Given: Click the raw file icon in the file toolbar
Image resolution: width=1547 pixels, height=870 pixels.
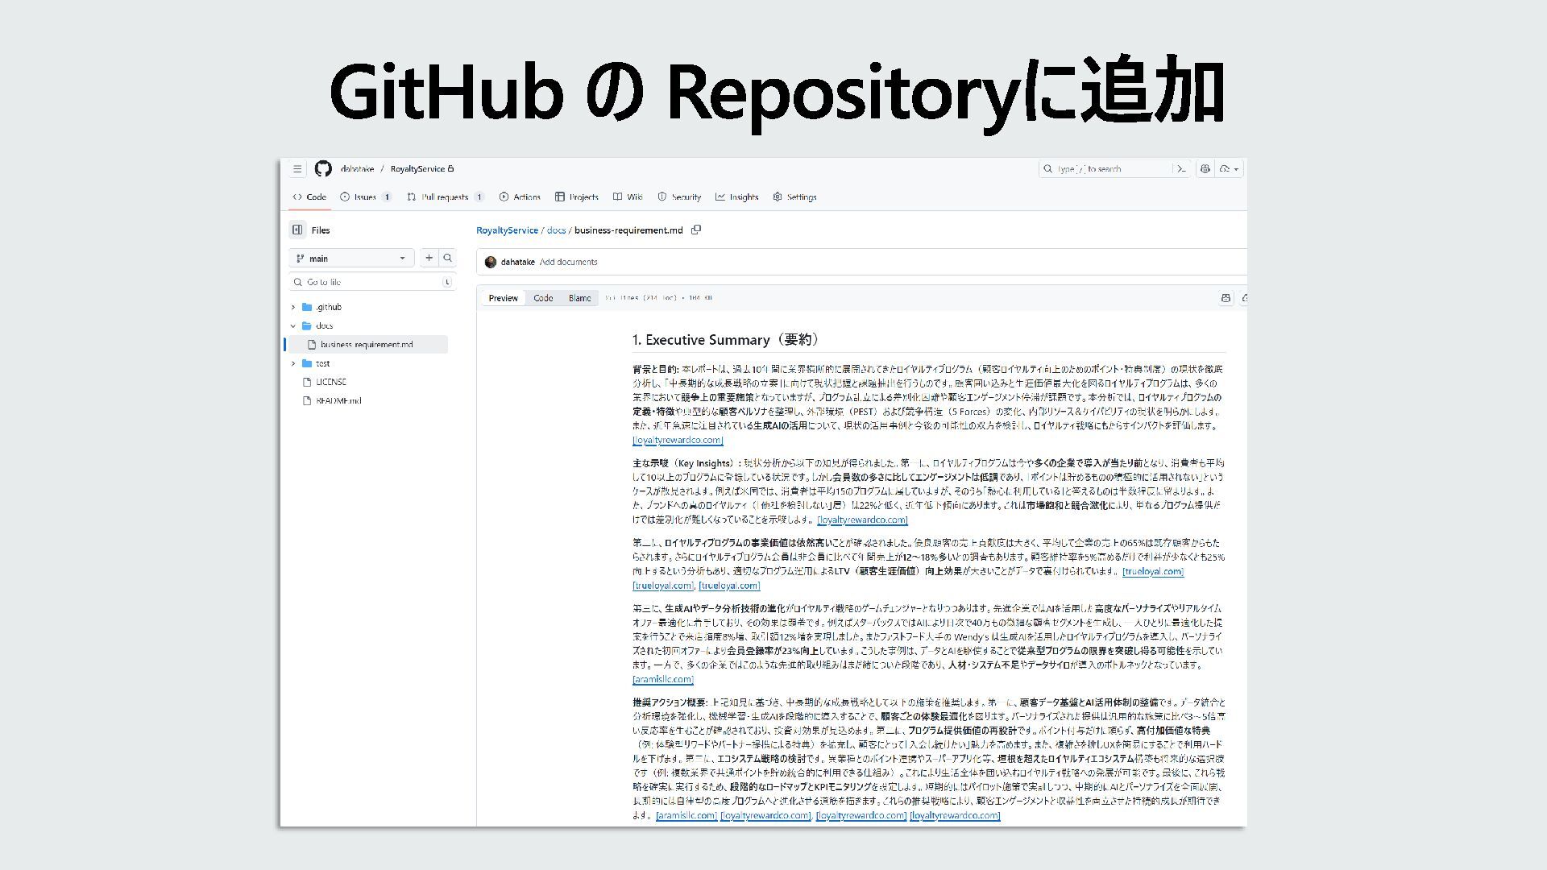Looking at the screenshot, I should coord(1226,298).
